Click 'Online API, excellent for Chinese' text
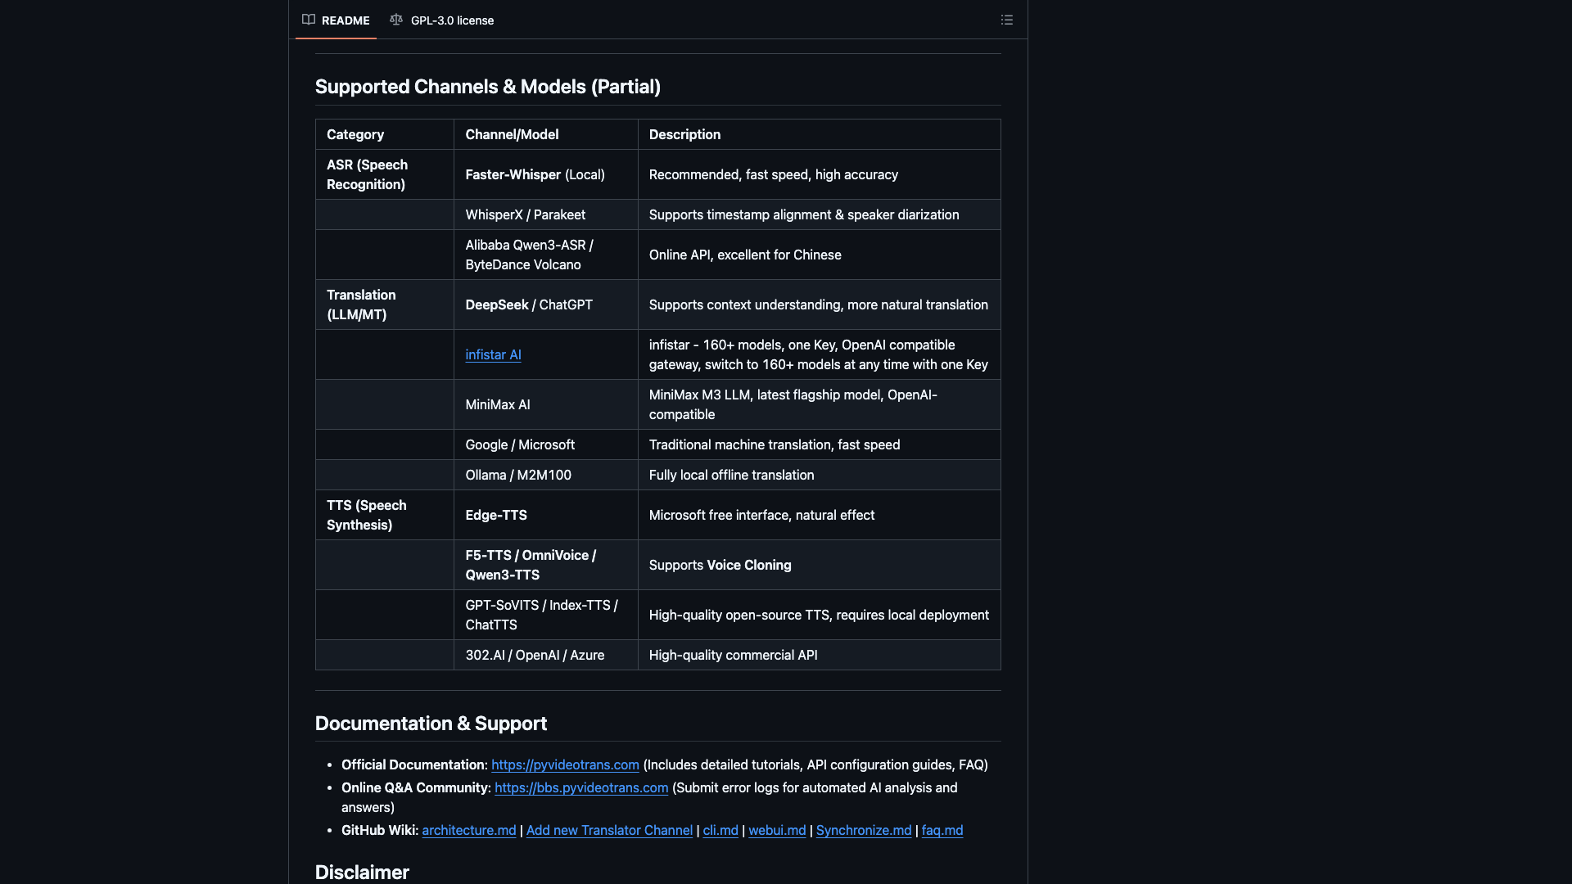1572x884 pixels. point(745,255)
